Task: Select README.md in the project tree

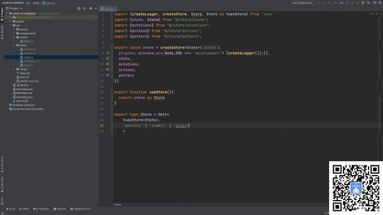Action: 23,93
